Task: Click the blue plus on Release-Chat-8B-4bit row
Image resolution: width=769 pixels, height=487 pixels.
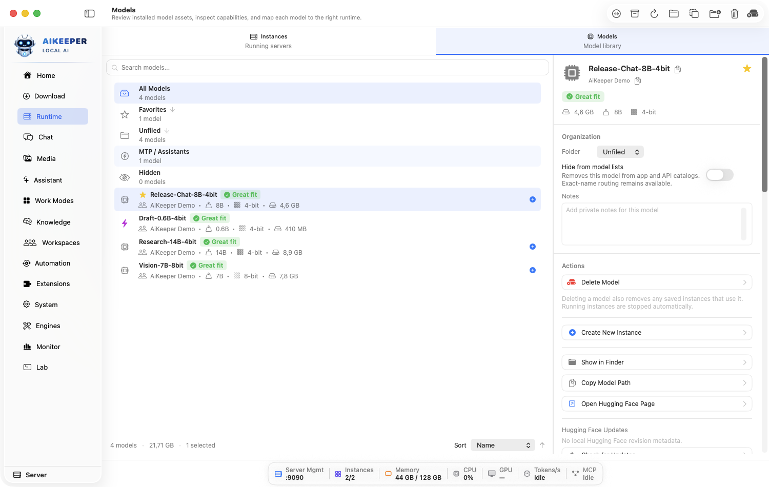Action: pyautogui.click(x=533, y=199)
